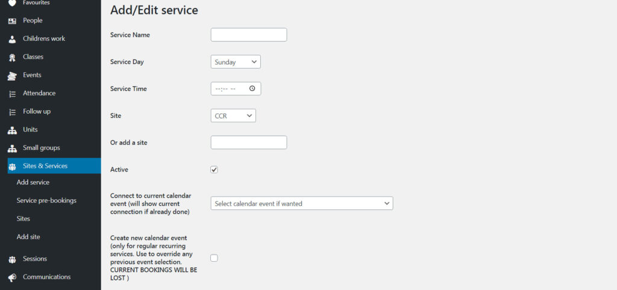This screenshot has width=617, height=290.
Task: Click the Small groups icon
Action: point(12,148)
